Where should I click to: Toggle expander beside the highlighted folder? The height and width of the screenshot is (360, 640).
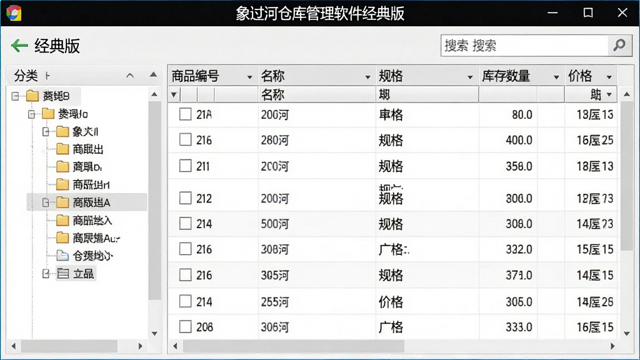click(x=46, y=202)
